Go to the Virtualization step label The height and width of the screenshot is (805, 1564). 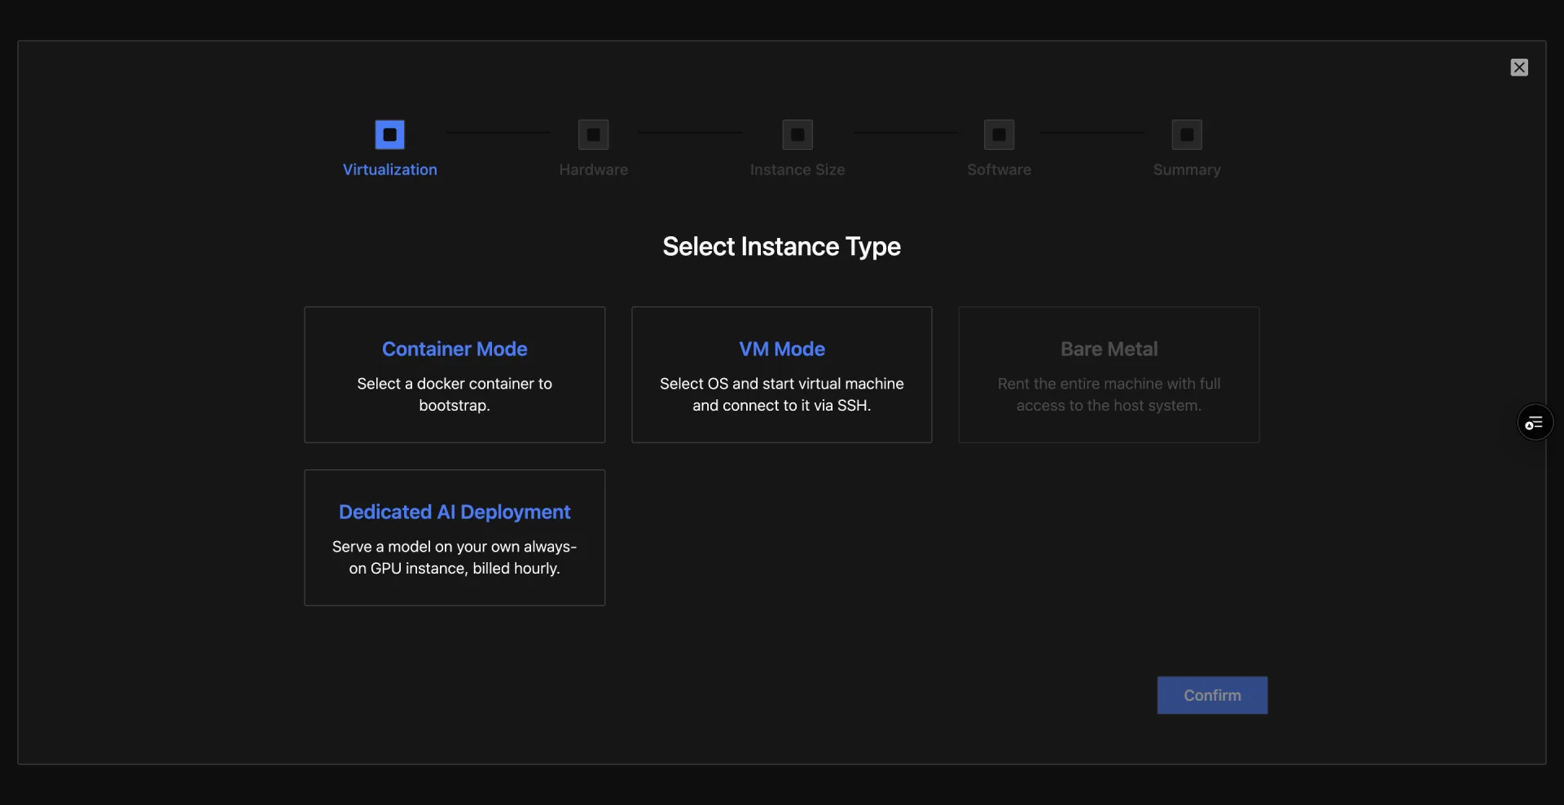(390, 169)
